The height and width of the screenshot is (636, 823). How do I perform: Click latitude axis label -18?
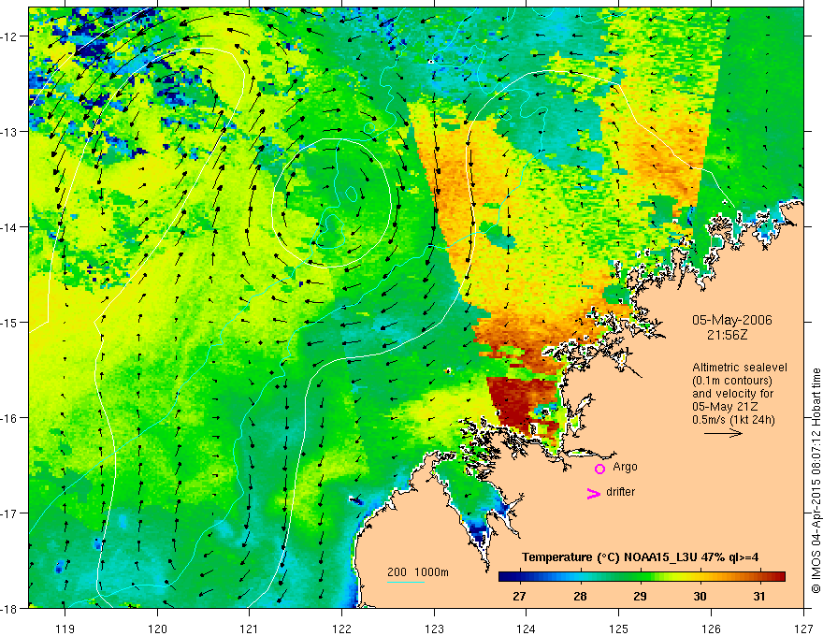click(x=9, y=608)
